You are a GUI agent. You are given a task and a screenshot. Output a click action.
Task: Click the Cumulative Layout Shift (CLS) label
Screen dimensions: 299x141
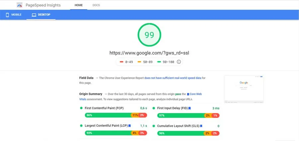pyautogui.click(x=178, y=126)
